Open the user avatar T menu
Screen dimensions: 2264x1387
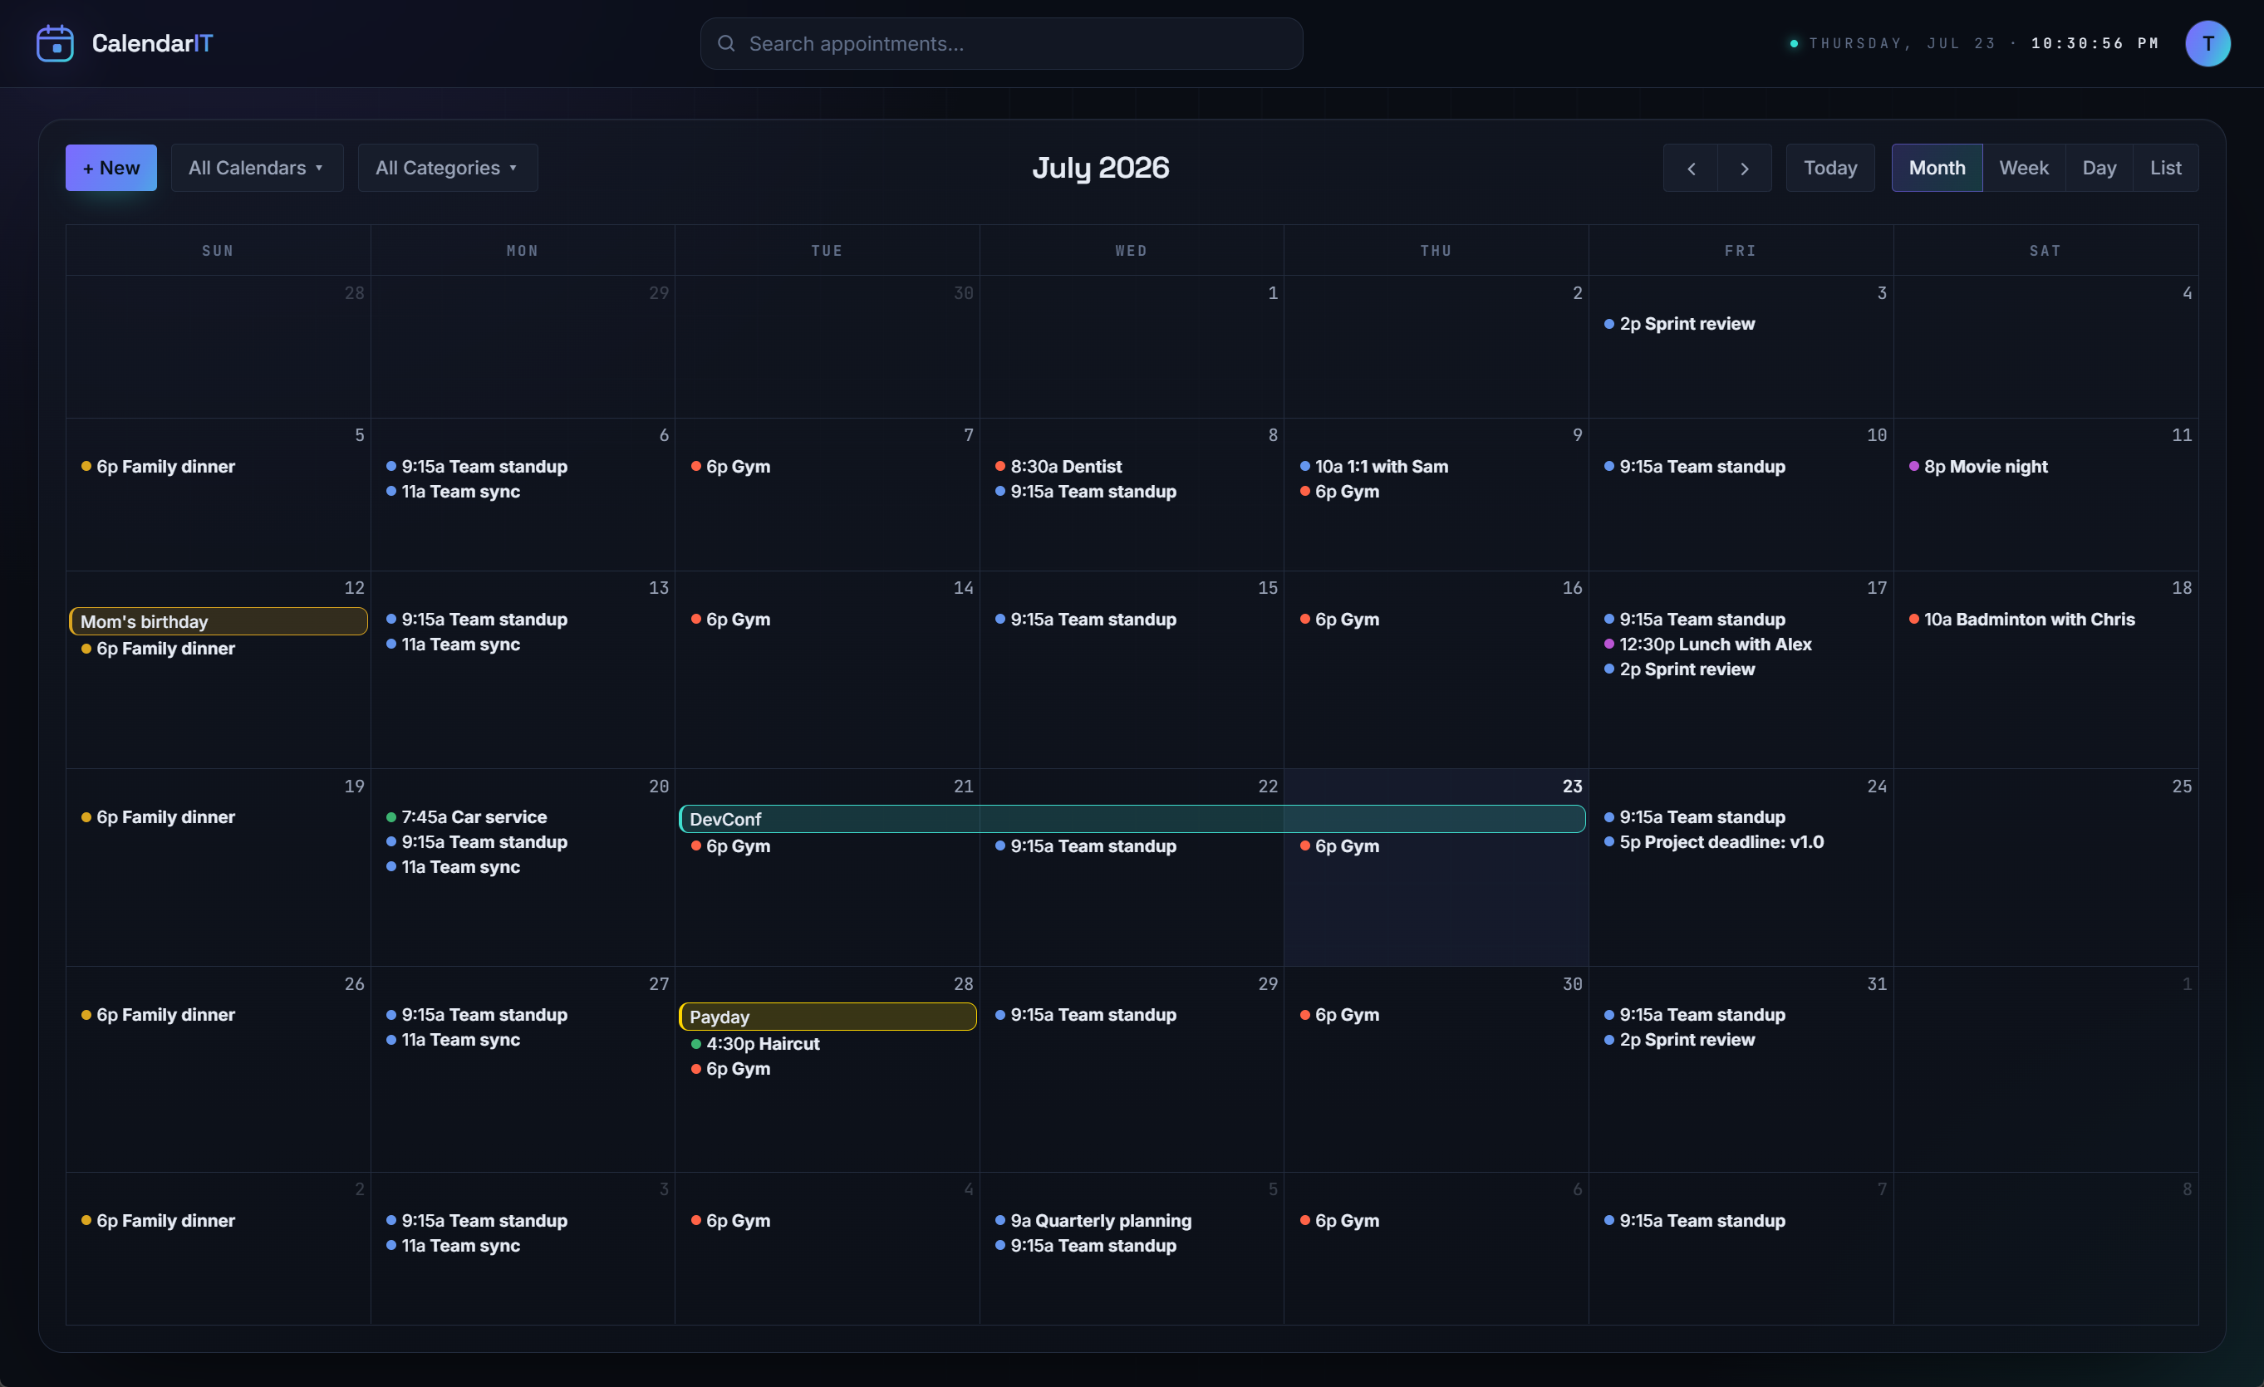pos(2207,43)
